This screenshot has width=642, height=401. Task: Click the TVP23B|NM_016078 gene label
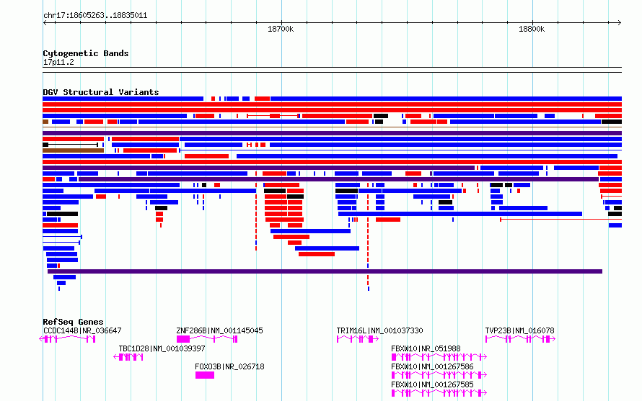click(x=519, y=330)
